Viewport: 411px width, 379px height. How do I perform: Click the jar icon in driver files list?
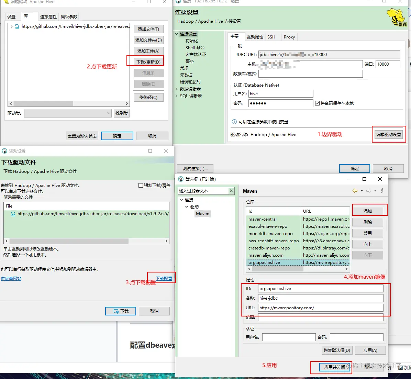click(x=13, y=214)
